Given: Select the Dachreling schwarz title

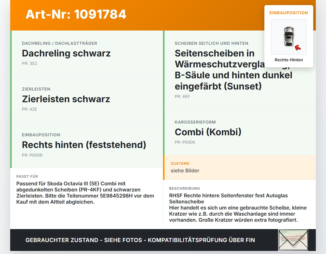Looking at the screenshot, I should [x=66, y=53].
